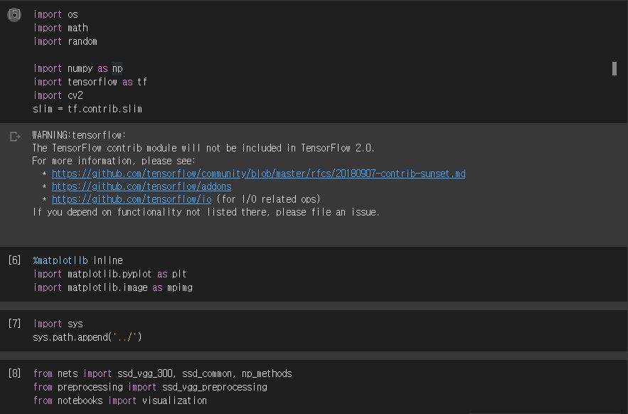628x414 pixels.
Task: Click 'import matplotlib.image as mpimg' line
Action: tap(112, 288)
